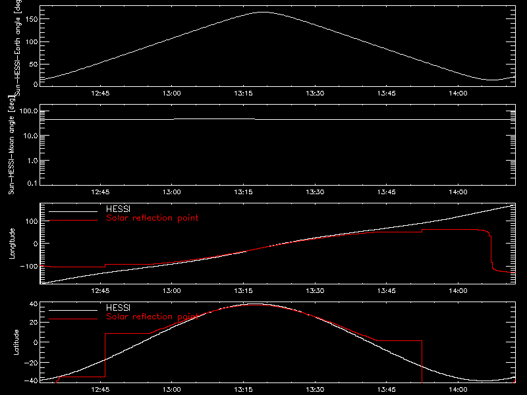The image size is (527, 395).
Task: Click 0.1 tick on Moon angle plot
Action: (32, 183)
